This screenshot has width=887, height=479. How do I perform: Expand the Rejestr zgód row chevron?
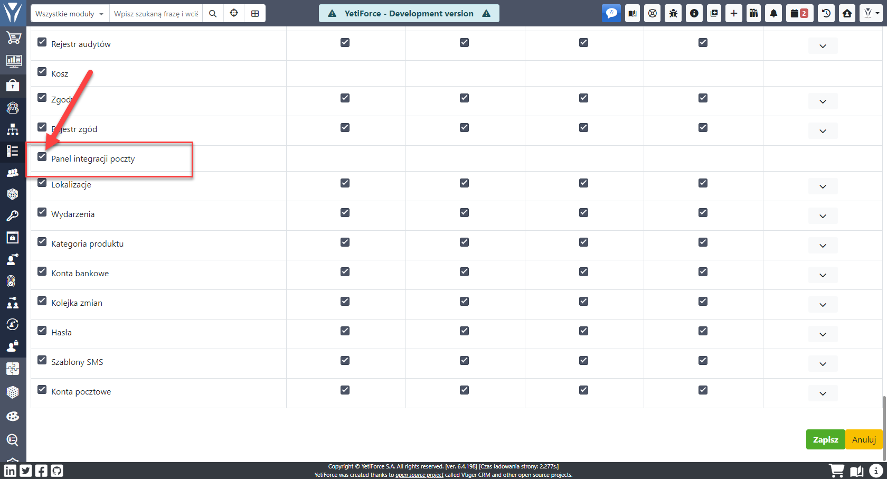(823, 131)
